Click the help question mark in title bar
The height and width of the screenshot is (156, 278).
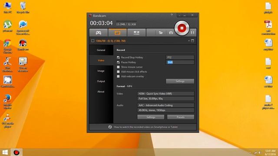(x=172, y=15)
